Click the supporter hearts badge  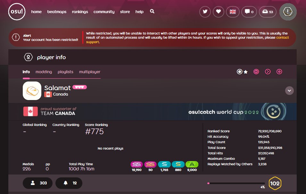tap(79, 87)
